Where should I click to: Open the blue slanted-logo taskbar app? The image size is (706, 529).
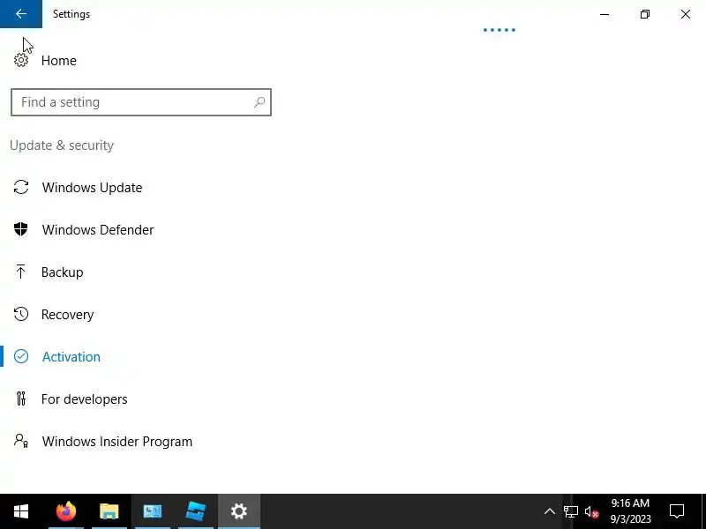[195, 511]
